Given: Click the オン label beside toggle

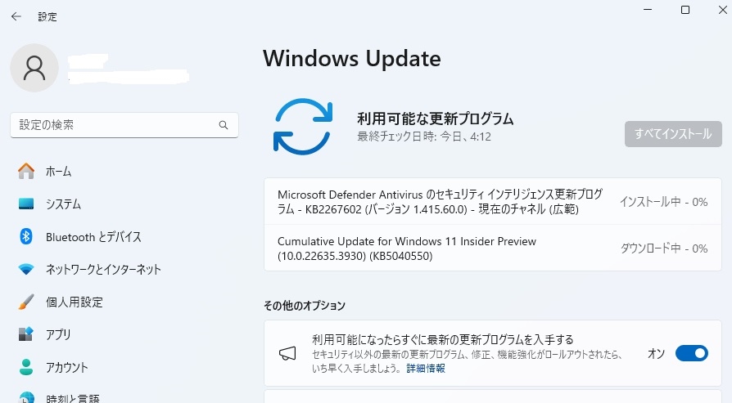Looking at the screenshot, I should (656, 354).
